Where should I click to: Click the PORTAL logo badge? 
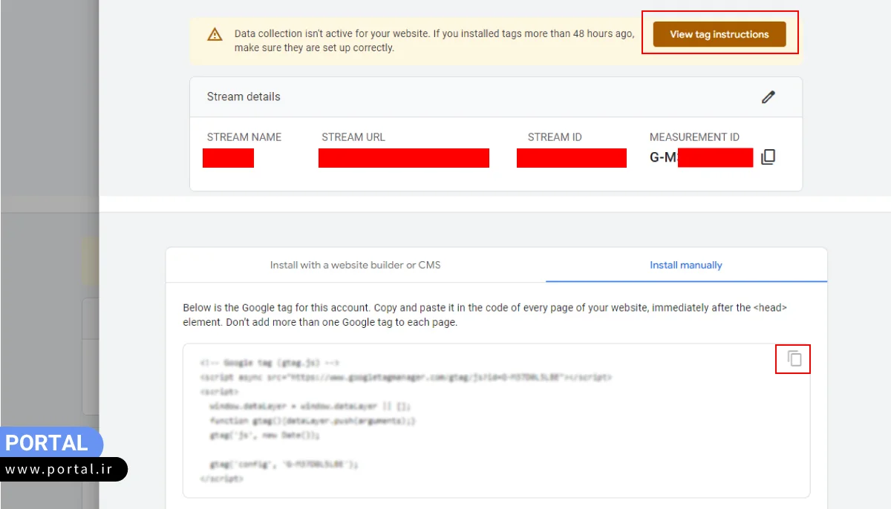pos(48,443)
